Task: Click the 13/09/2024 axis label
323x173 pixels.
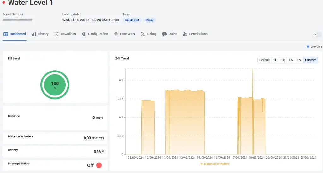Action: pos(187,157)
